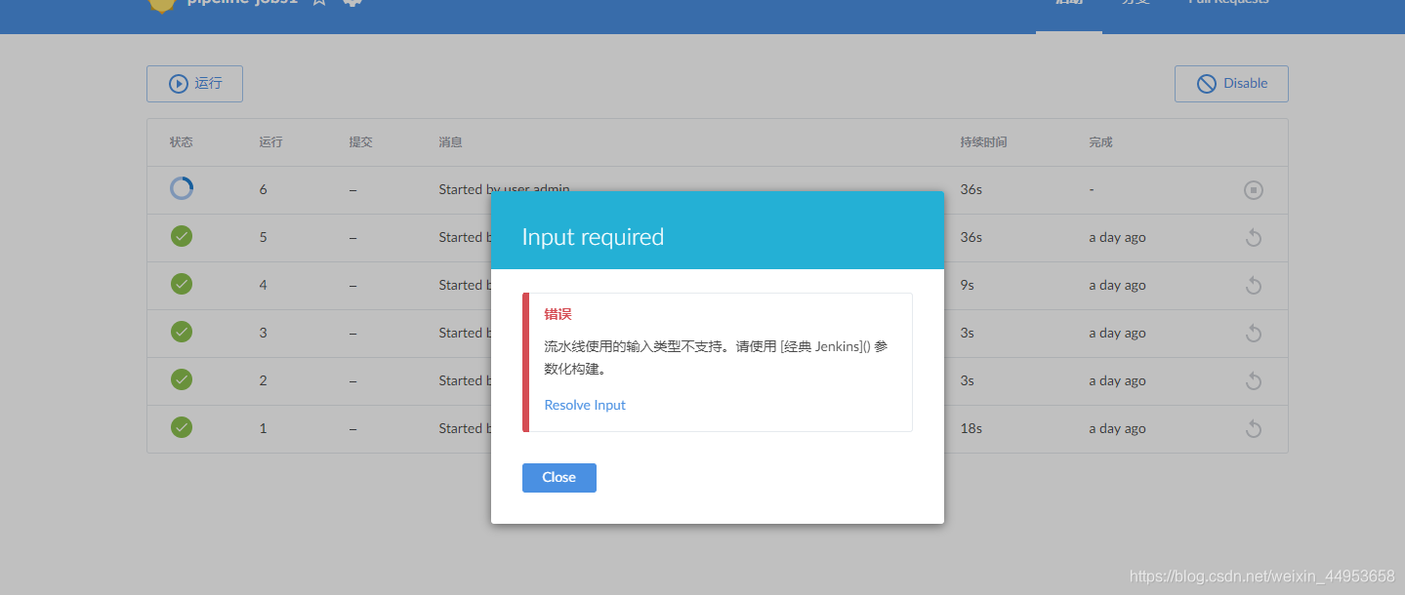Click 'a day ago' in run 2 row
This screenshot has width=1405, height=595.
point(1117,381)
